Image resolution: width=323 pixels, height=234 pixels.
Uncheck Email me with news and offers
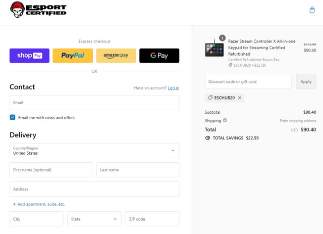click(13, 117)
